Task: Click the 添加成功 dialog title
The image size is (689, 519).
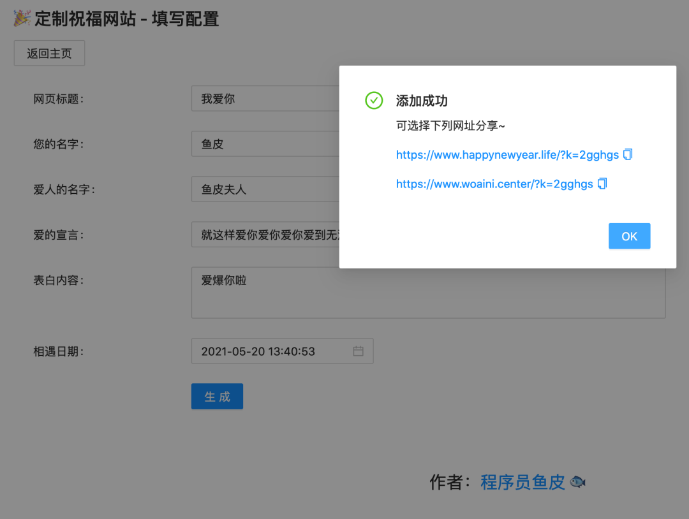Action: tap(422, 101)
